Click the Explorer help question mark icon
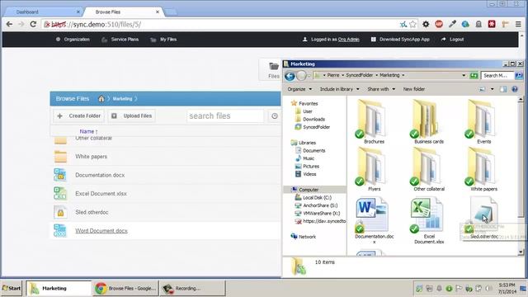This screenshot has width=528, height=297. coord(515,89)
